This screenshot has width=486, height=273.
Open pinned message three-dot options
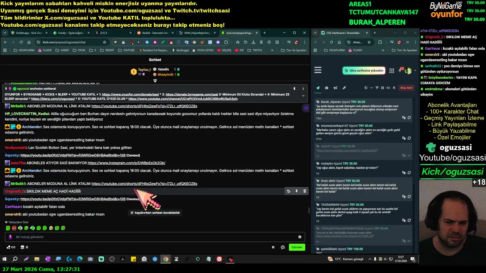(303, 89)
